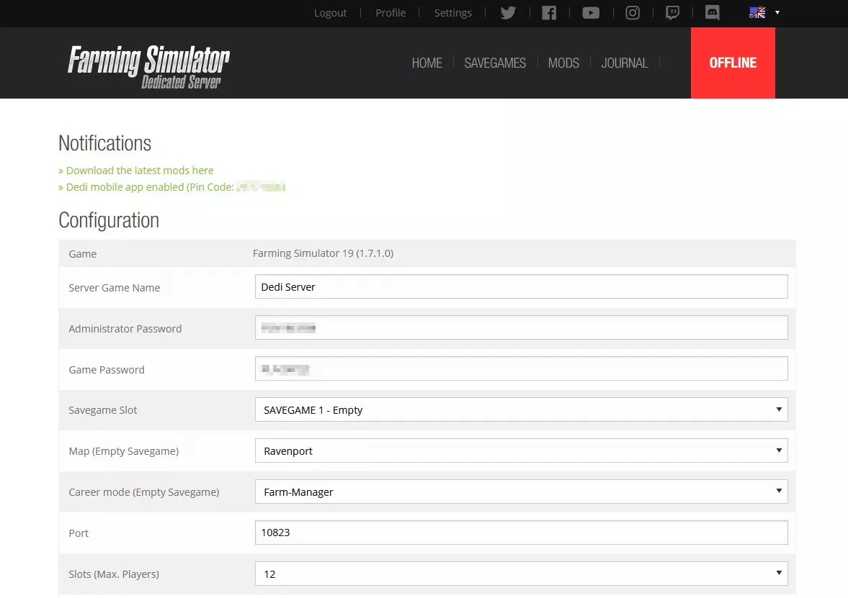Click the Farming Simulator Dedicated Server logo
The width and height of the screenshot is (848, 598).
(148, 66)
